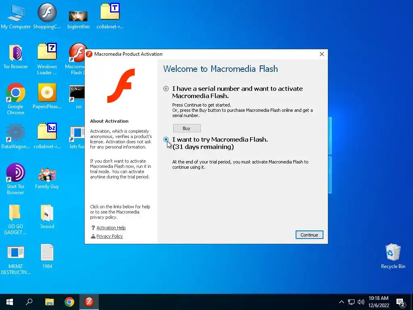Expand the hidden system tray icons chevron
This screenshot has height=310, width=413.
(341, 302)
